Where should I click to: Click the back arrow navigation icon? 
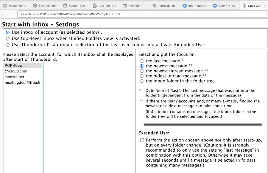[x=4, y=14]
